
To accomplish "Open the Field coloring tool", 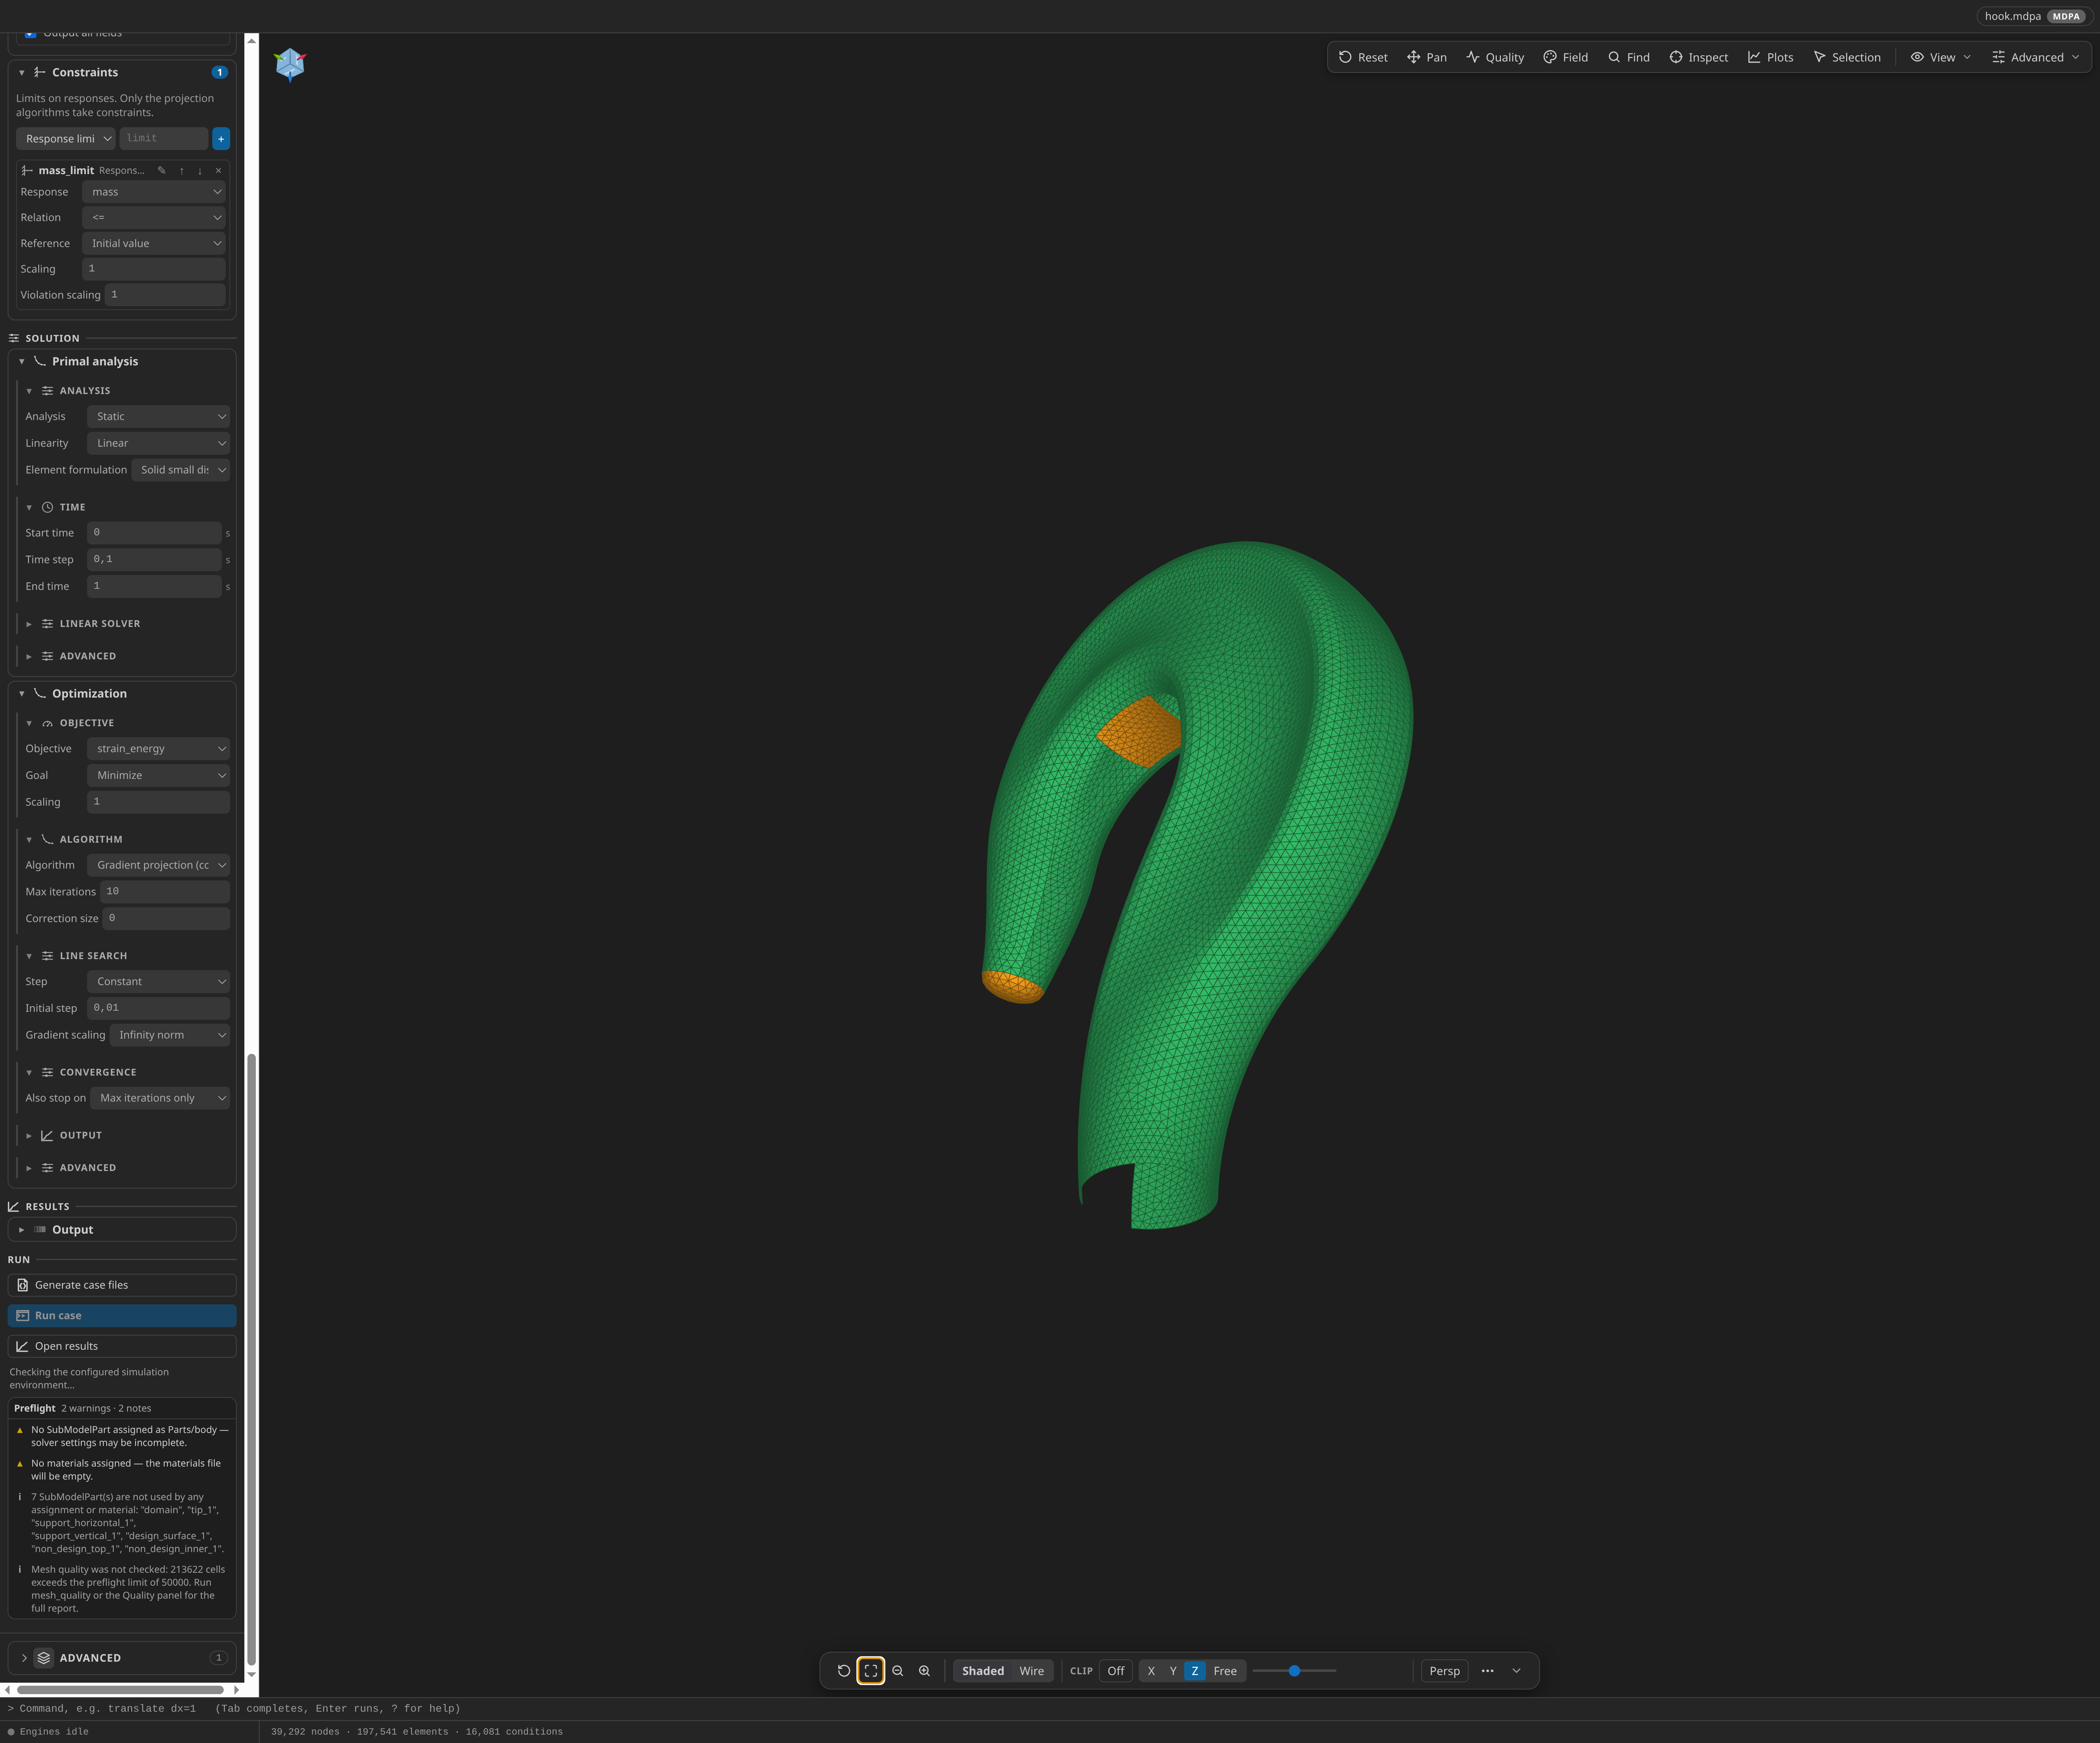I will 1565,57.
